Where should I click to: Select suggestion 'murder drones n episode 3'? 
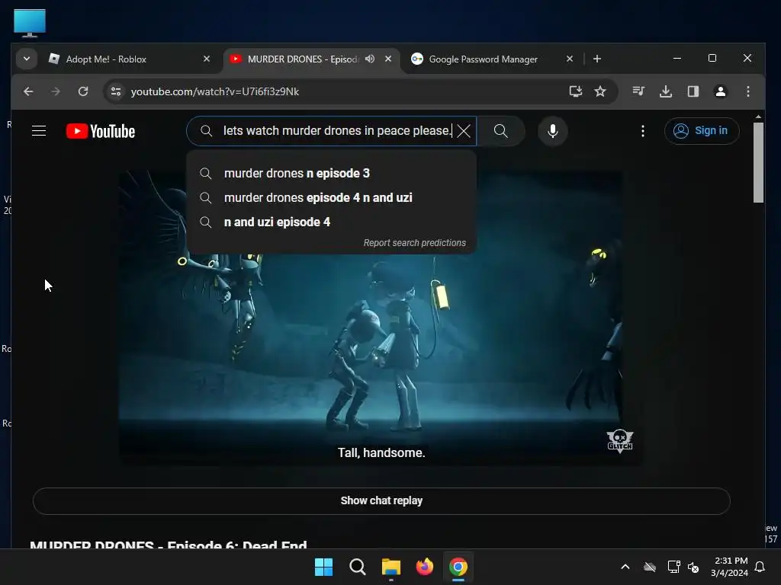[x=331, y=173]
